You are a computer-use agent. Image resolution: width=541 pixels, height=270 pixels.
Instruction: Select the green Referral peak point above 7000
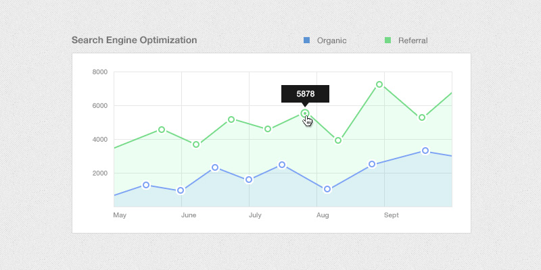(379, 84)
